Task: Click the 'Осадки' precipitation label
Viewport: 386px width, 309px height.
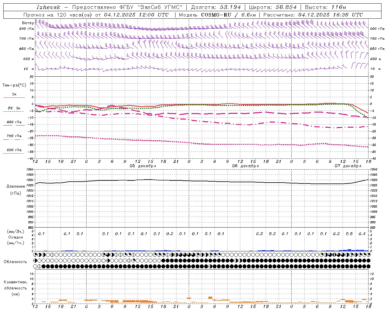Action: [x=16, y=237]
